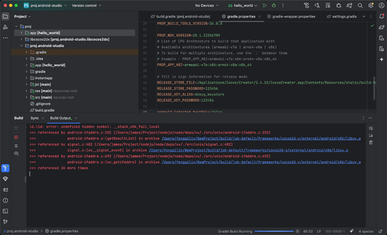This screenshot has height=235, width=387.
Task: Switch to gradle-wrapper.properties tab
Action: [x=293, y=17]
